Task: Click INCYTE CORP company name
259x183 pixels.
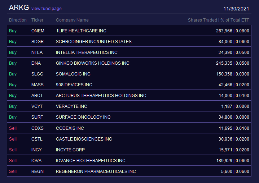Action: tap(70, 150)
